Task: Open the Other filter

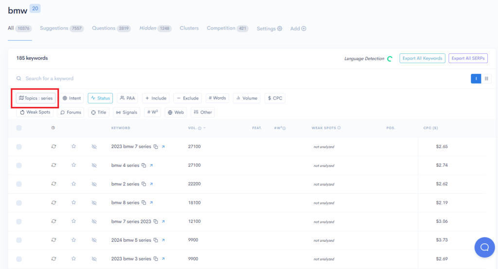Action: tap(203, 112)
